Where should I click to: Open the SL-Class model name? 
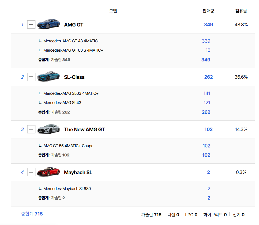pos(74,77)
